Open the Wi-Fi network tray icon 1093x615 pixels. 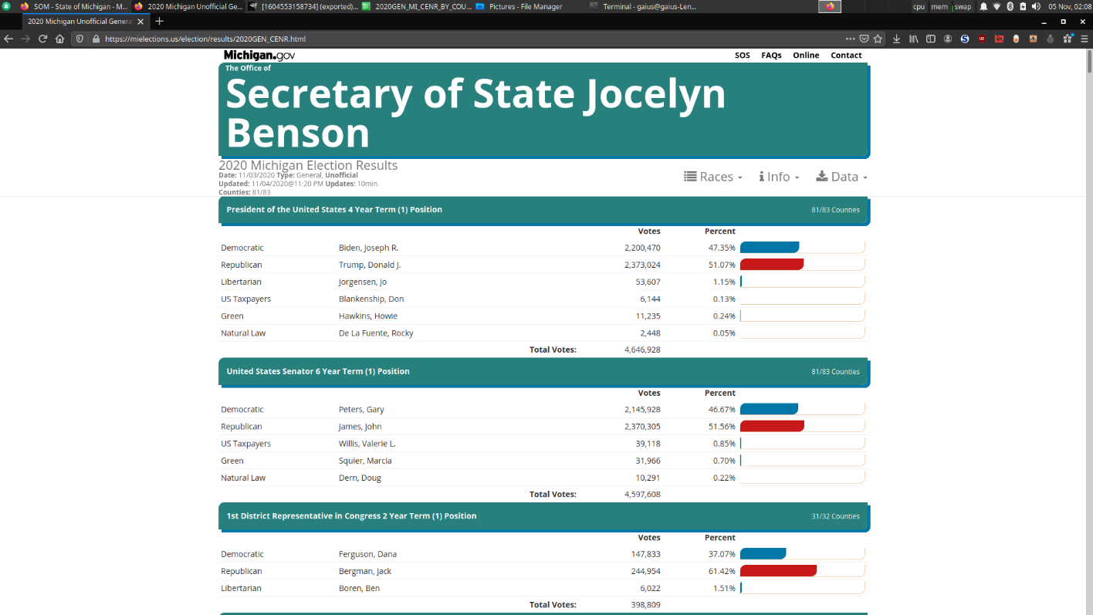click(x=997, y=6)
